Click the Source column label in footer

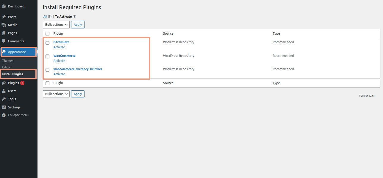coord(168,83)
